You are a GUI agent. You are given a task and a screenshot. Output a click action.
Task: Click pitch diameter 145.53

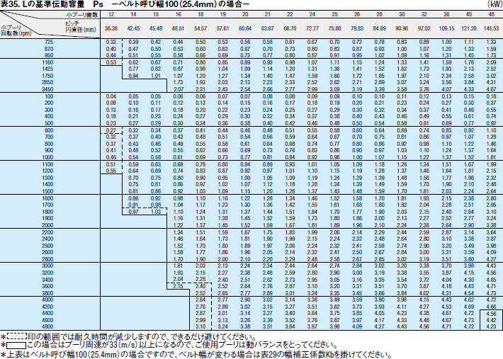(x=491, y=28)
